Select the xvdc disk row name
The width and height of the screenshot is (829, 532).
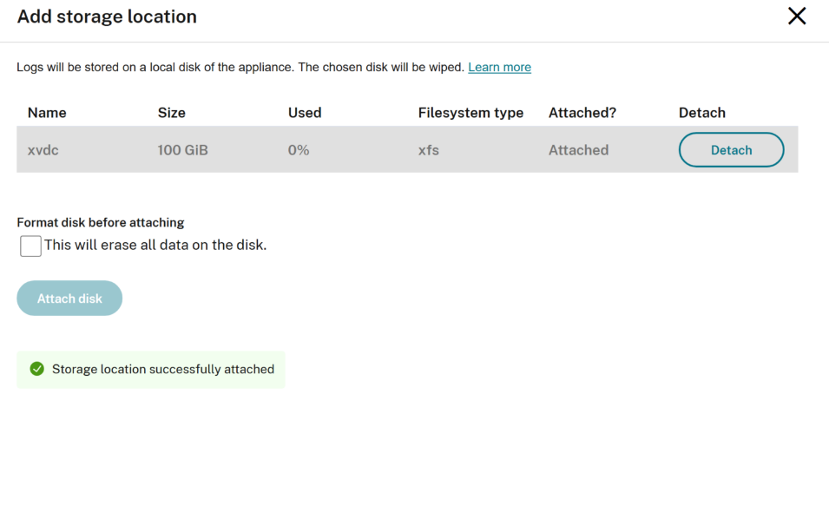point(43,150)
